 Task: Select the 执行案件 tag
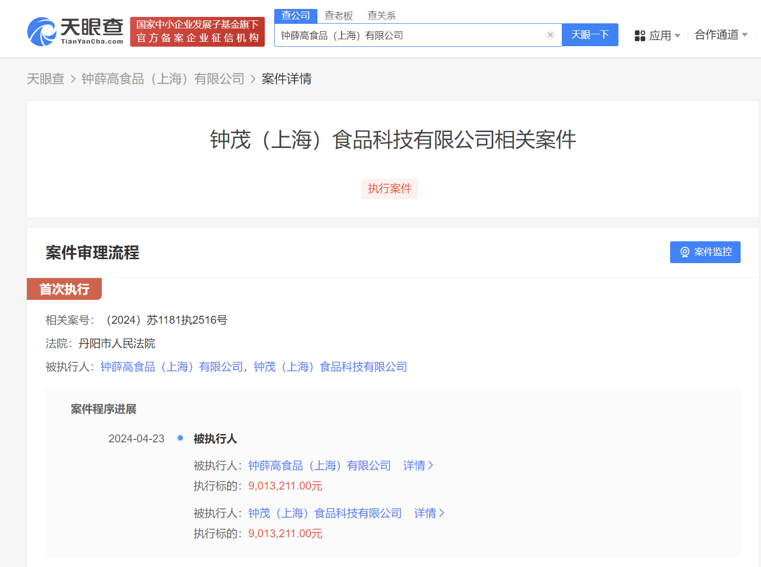[x=390, y=189]
